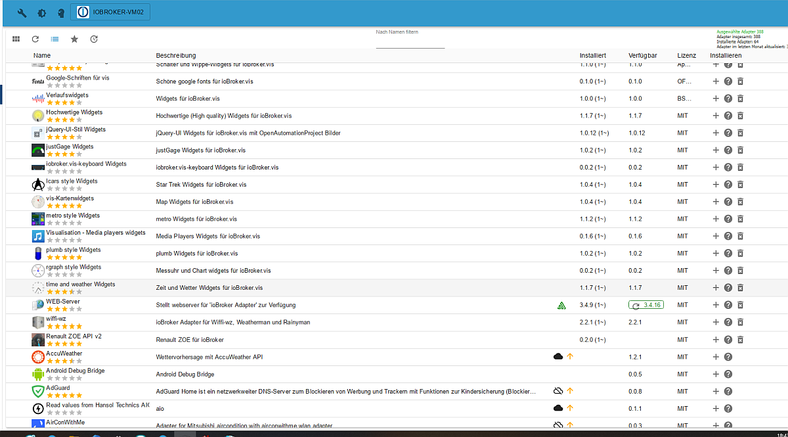Filter adapters by star favorites
The width and height of the screenshot is (788, 437).
[74, 39]
